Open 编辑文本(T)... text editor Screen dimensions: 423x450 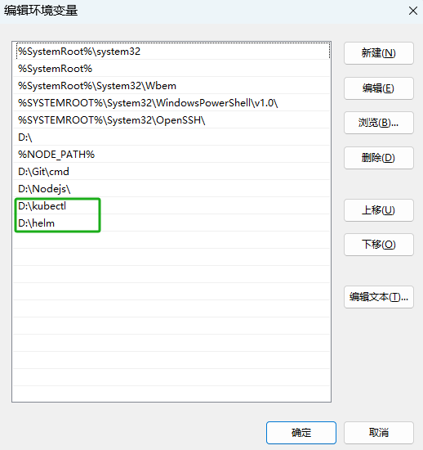click(x=379, y=297)
